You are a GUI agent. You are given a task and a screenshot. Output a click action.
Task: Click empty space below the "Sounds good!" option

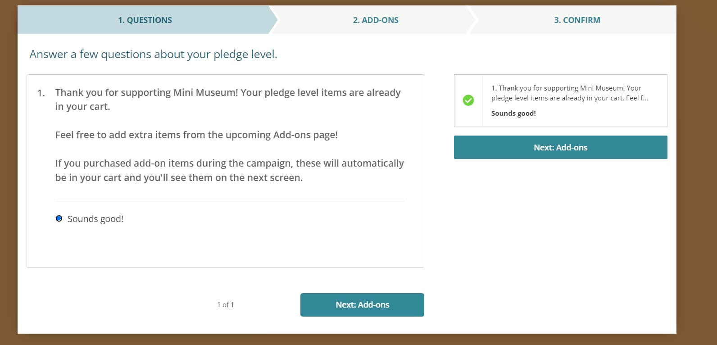coord(225,247)
